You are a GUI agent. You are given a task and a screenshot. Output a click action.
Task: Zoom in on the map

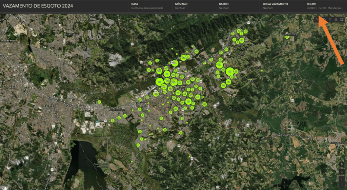[x=342, y=179]
